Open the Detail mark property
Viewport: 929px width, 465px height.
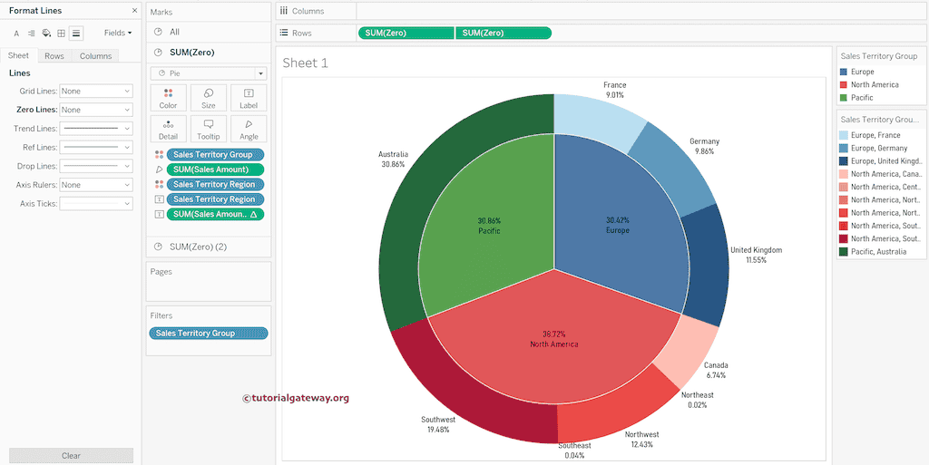tap(168, 129)
